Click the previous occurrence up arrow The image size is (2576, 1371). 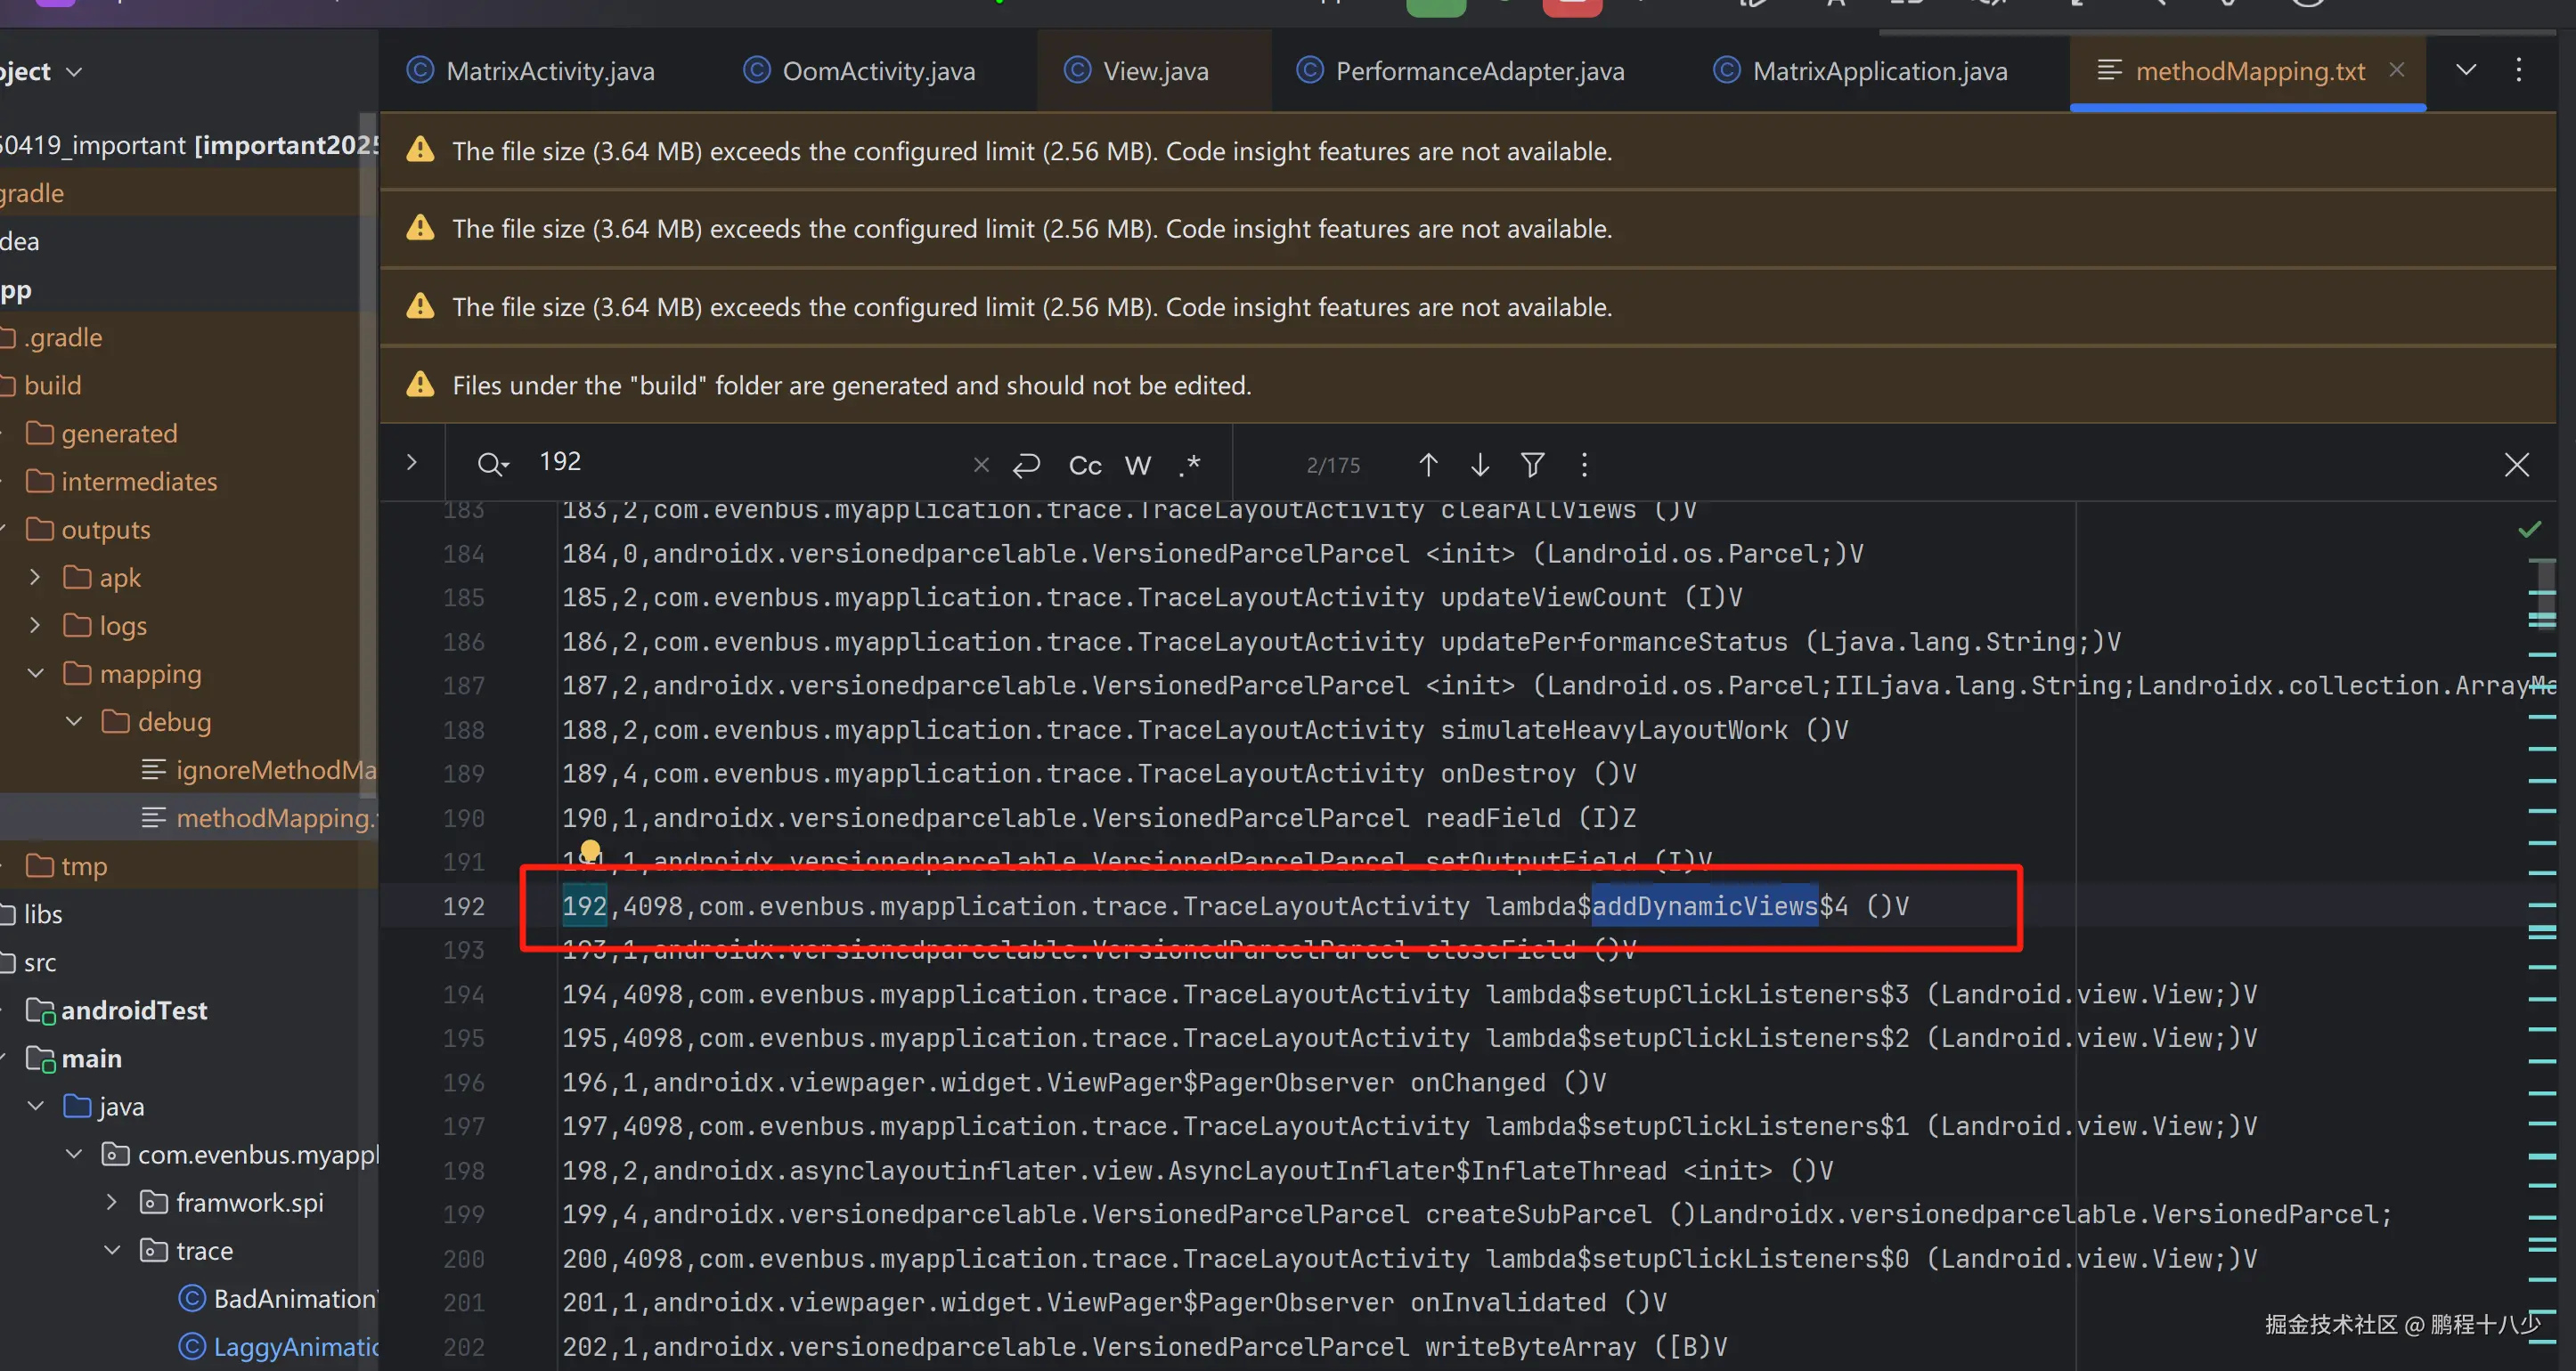(1428, 465)
